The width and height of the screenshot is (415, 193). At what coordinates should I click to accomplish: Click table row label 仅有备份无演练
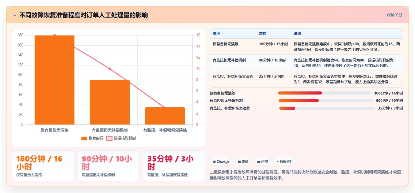(226, 44)
